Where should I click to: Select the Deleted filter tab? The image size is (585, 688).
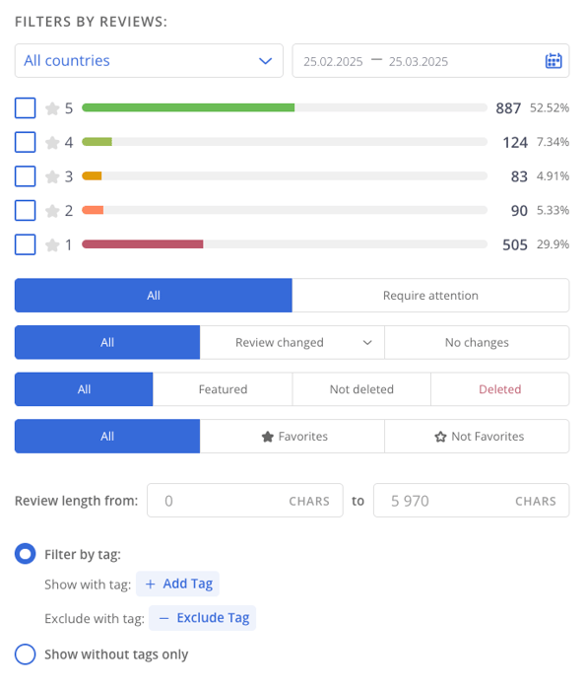click(x=500, y=389)
